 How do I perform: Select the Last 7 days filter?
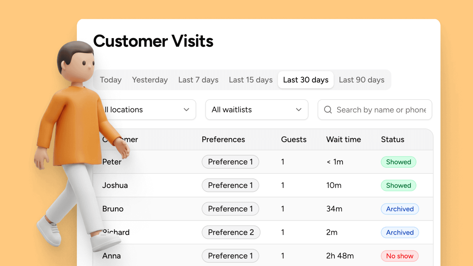pos(198,80)
